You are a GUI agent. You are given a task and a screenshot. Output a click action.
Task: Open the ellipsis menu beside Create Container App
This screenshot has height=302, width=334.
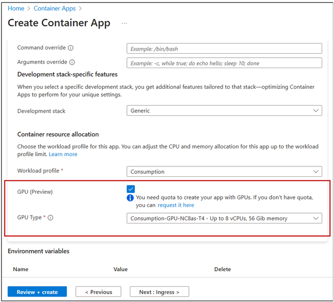tap(124, 23)
